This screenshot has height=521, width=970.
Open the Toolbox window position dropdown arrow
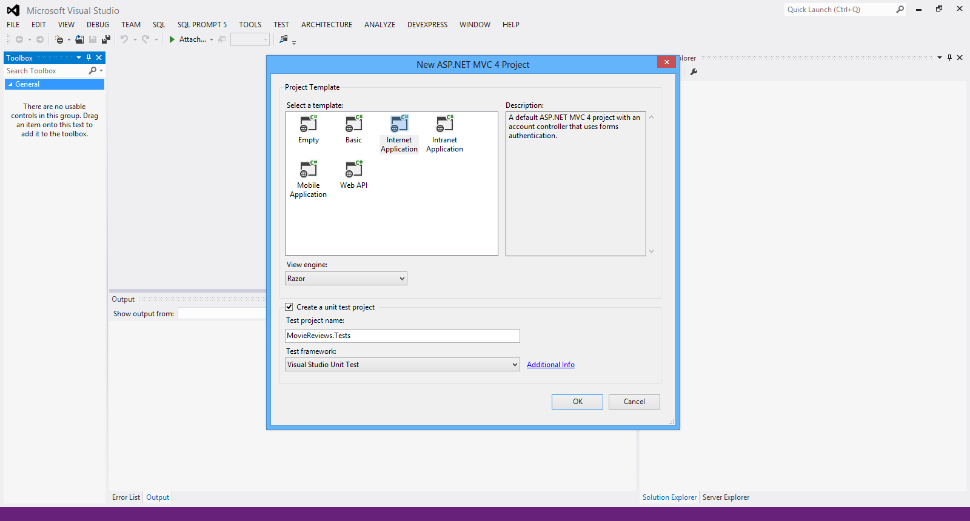tap(79, 58)
